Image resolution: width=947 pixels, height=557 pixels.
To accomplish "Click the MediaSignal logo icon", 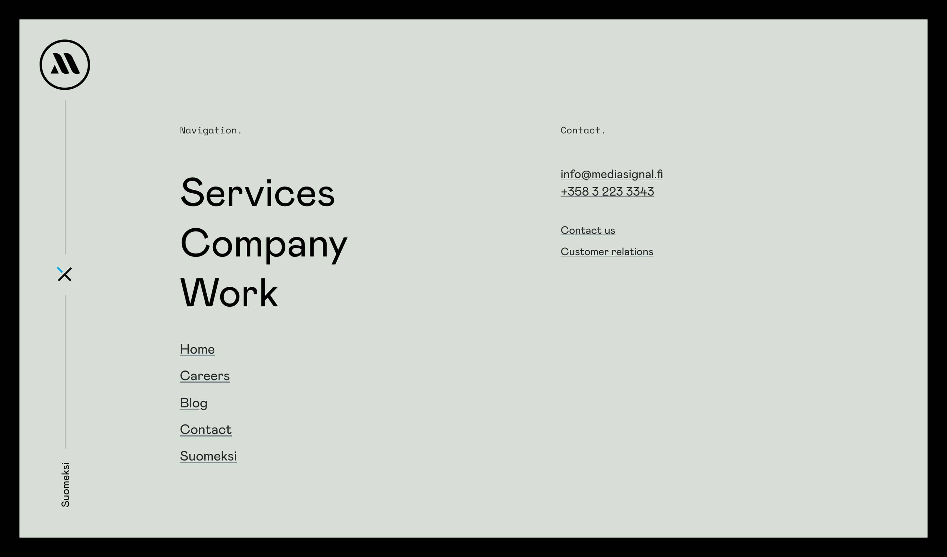I will tap(65, 64).
